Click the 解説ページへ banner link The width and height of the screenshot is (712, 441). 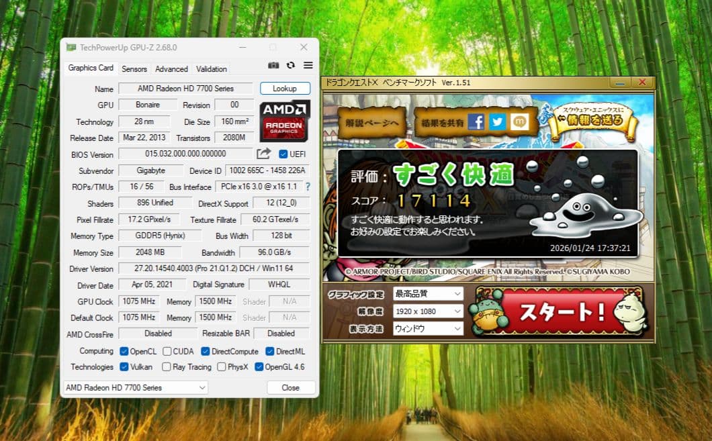[x=370, y=121]
